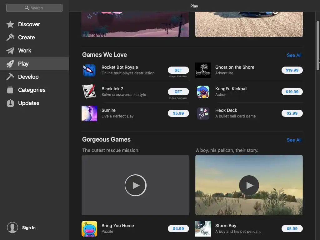The height and width of the screenshot is (240, 320).
Task: Click into the Search field
Action: 34,8
